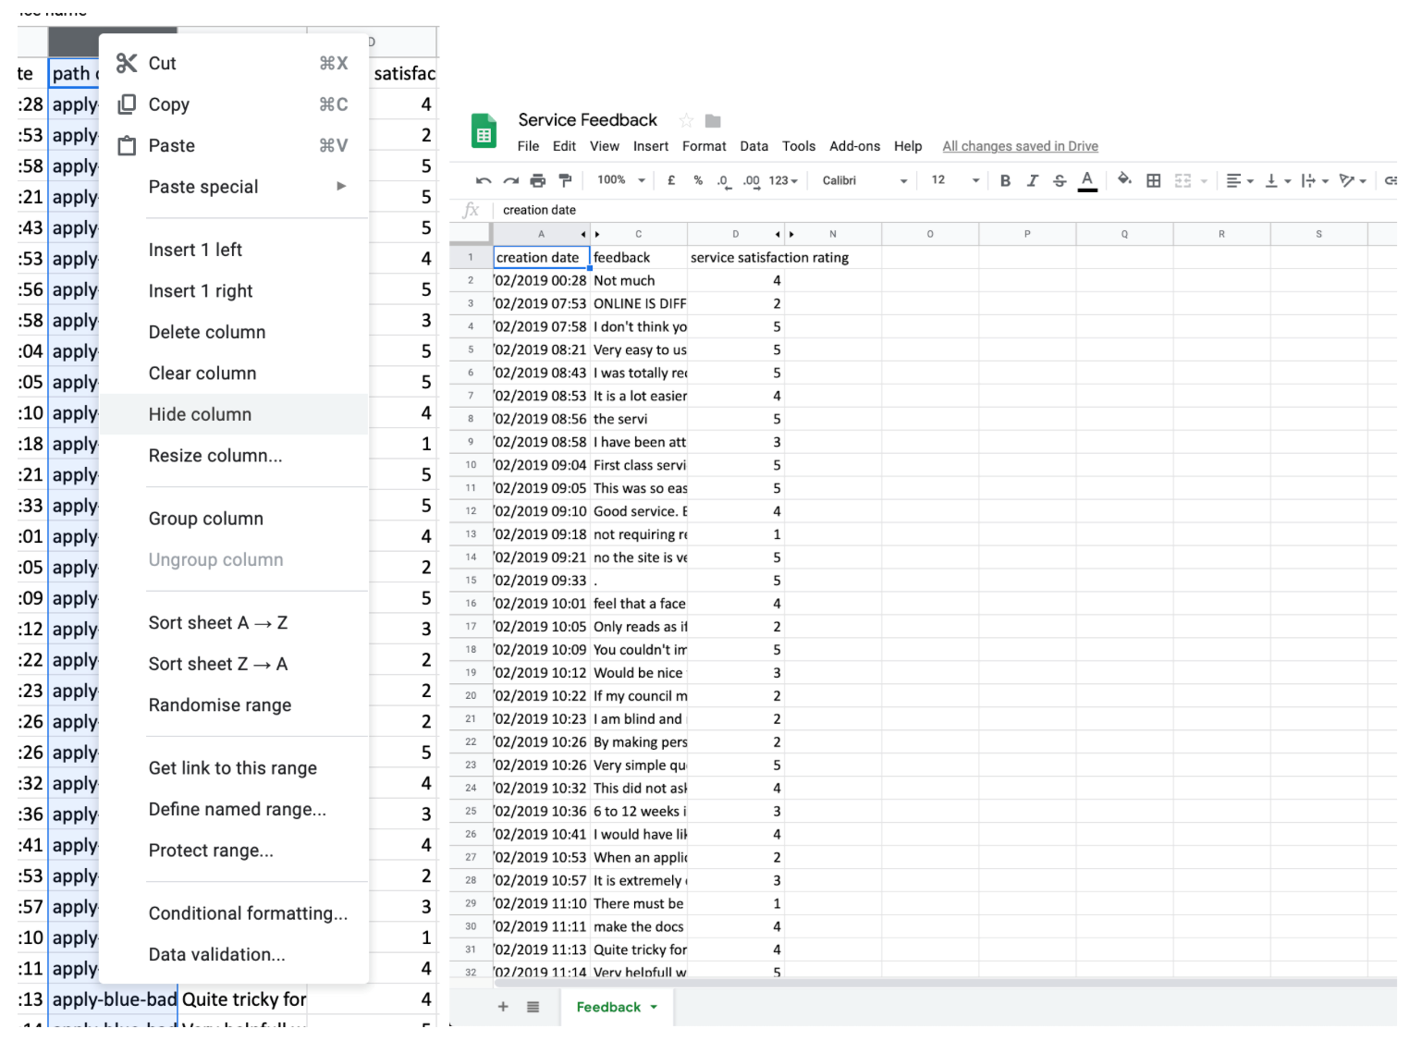Viewport: 1409px width, 1041px height.
Task: Apply Bold formatting with the B icon
Action: [x=1005, y=181]
